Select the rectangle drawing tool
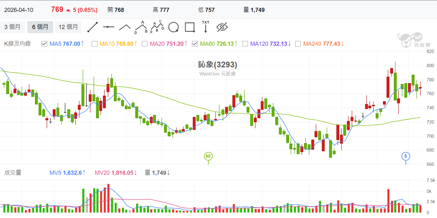437x218 pixels. click(190, 27)
